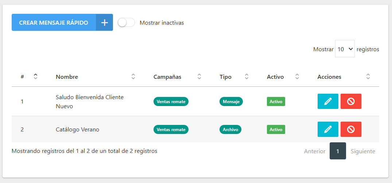This screenshot has height=183, width=392.
Task: Edit the Saludo Bienvenida Cliente Nuevo message
Action: coord(328,101)
